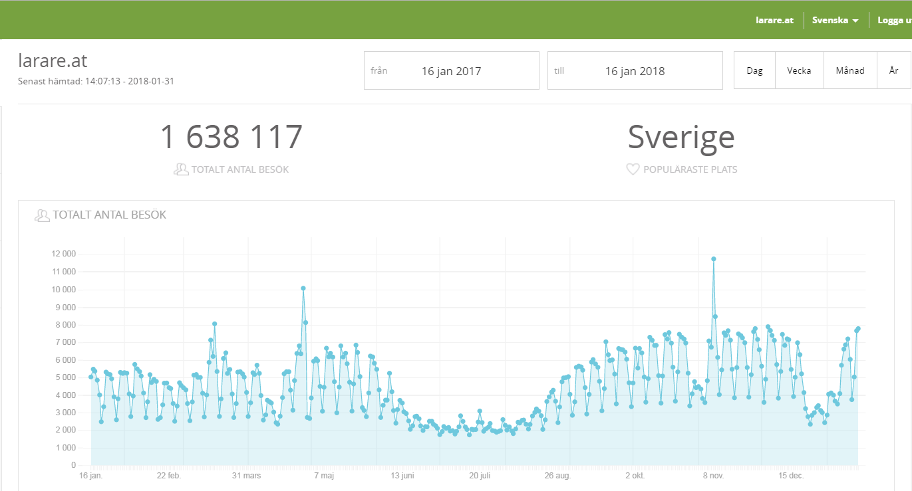The width and height of the screenshot is (912, 491).
Task: Show data by År
Action: click(893, 70)
